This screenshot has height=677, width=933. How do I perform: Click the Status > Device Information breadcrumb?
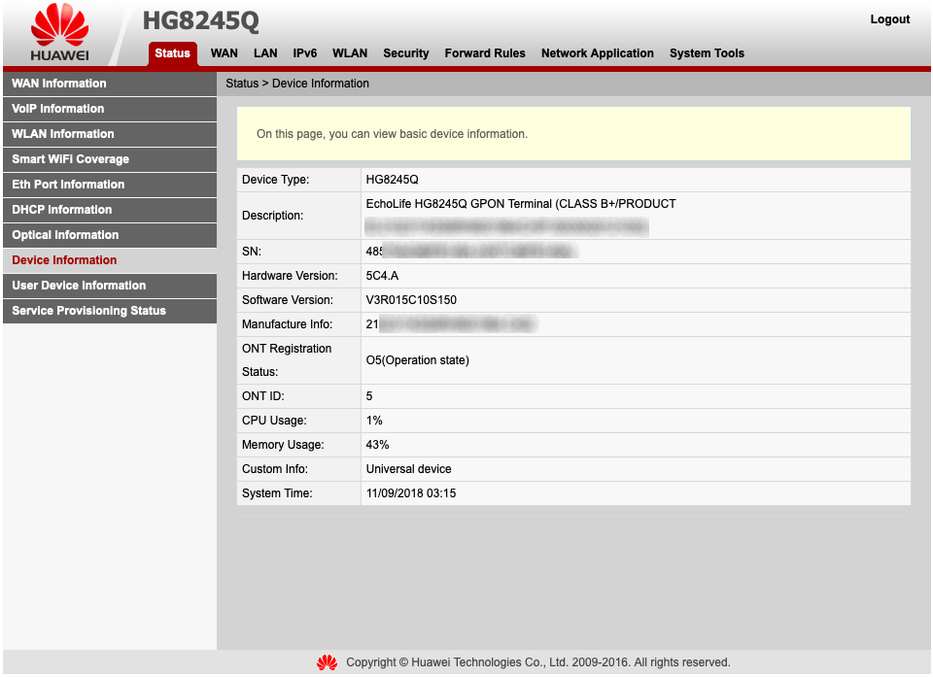click(x=297, y=84)
